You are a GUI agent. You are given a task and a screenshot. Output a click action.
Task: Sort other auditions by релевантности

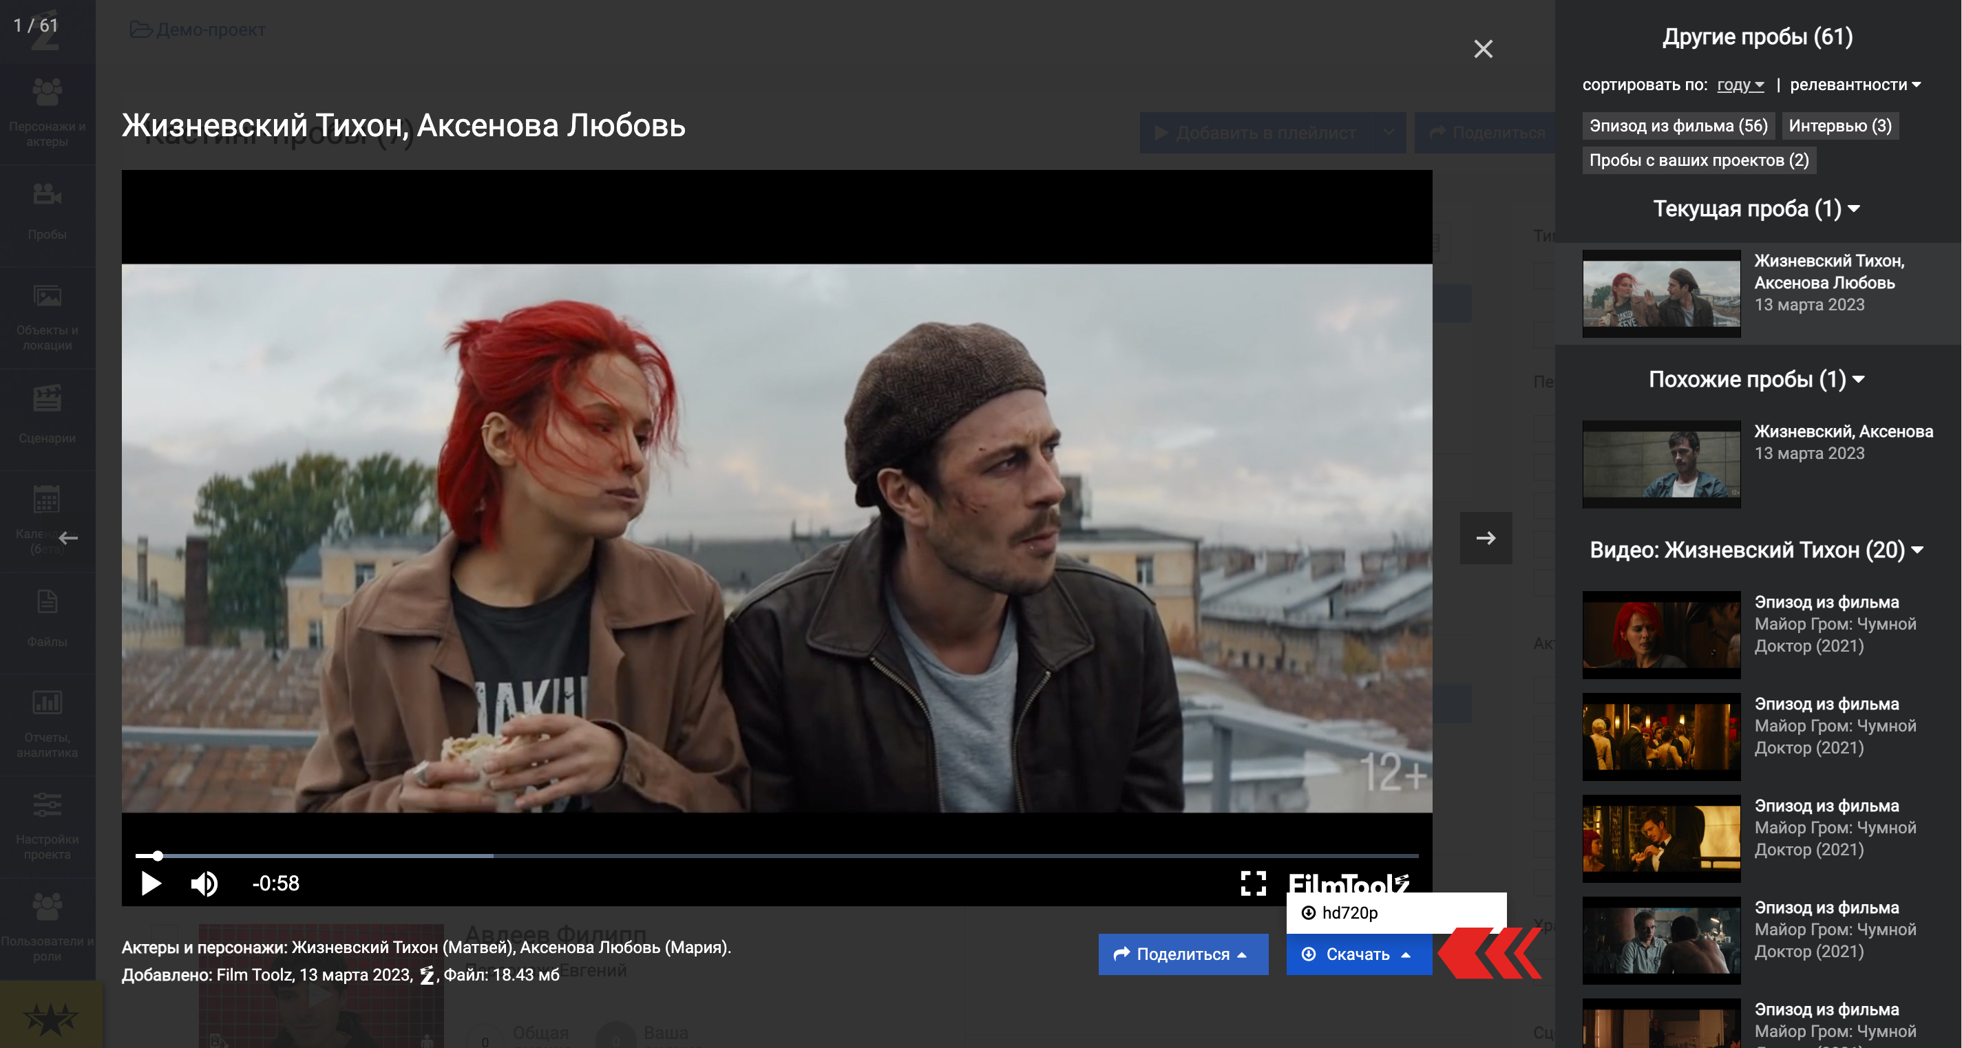pyautogui.click(x=1855, y=85)
